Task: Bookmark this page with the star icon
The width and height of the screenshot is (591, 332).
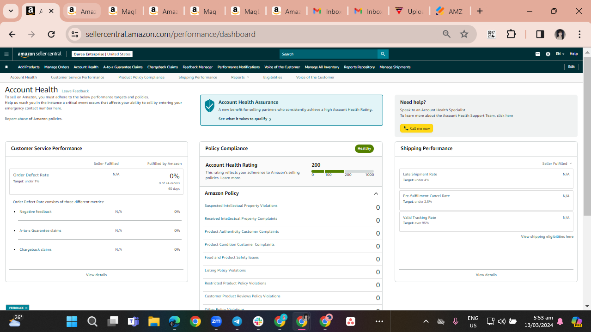Action: point(464,34)
